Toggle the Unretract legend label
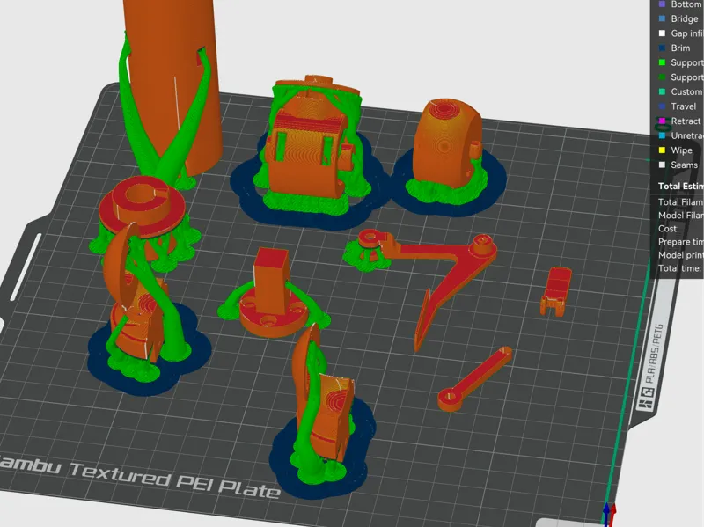704x527 pixels. click(687, 135)
